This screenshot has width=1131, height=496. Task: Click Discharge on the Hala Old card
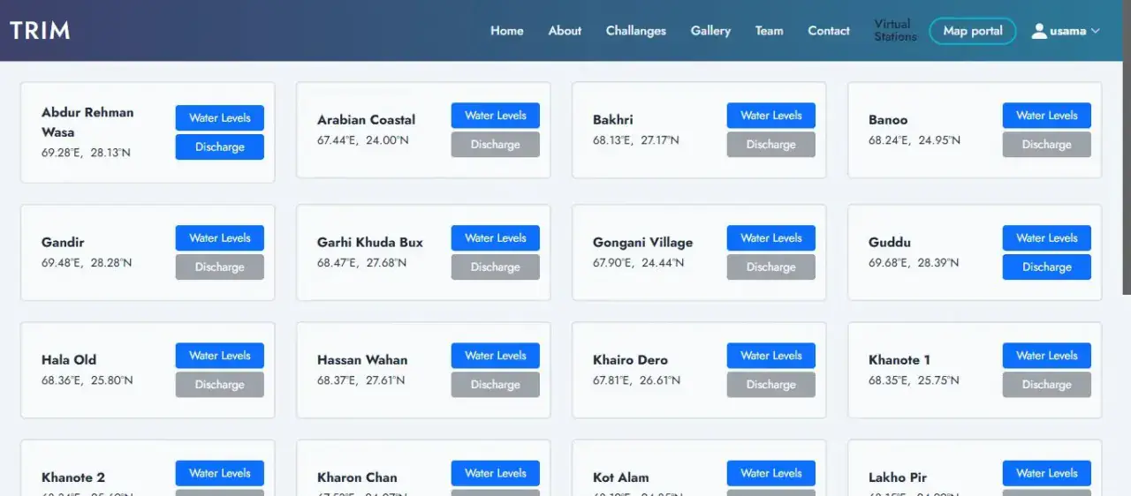click(x=220, y=385)
